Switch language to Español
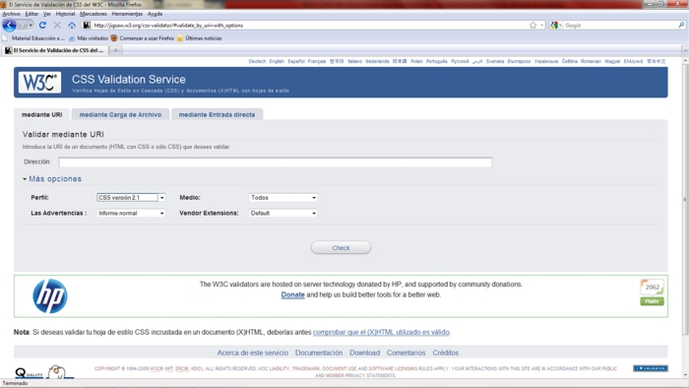Viewport: 689px width, 388px height. 296,61
